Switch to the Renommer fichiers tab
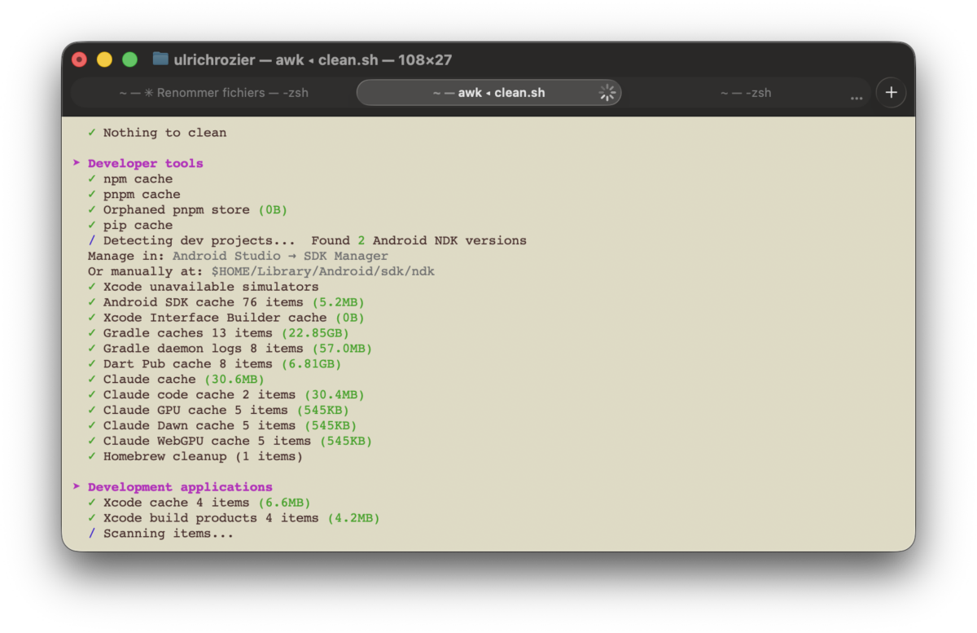The image size is (977, 633). 213,93
